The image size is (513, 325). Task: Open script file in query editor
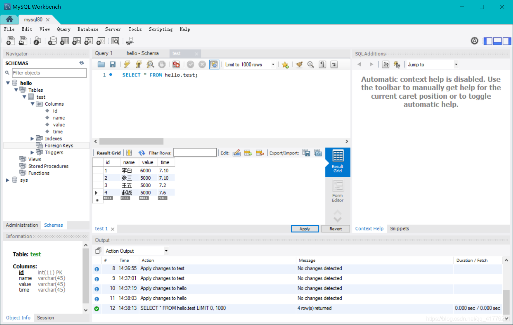101,64
